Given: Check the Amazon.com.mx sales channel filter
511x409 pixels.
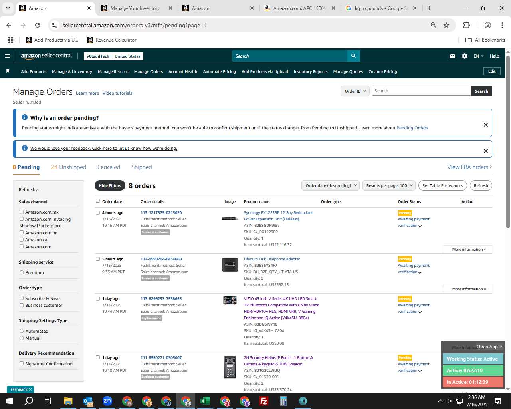Looking at the screenshot, I should click(x=22, y=212).
